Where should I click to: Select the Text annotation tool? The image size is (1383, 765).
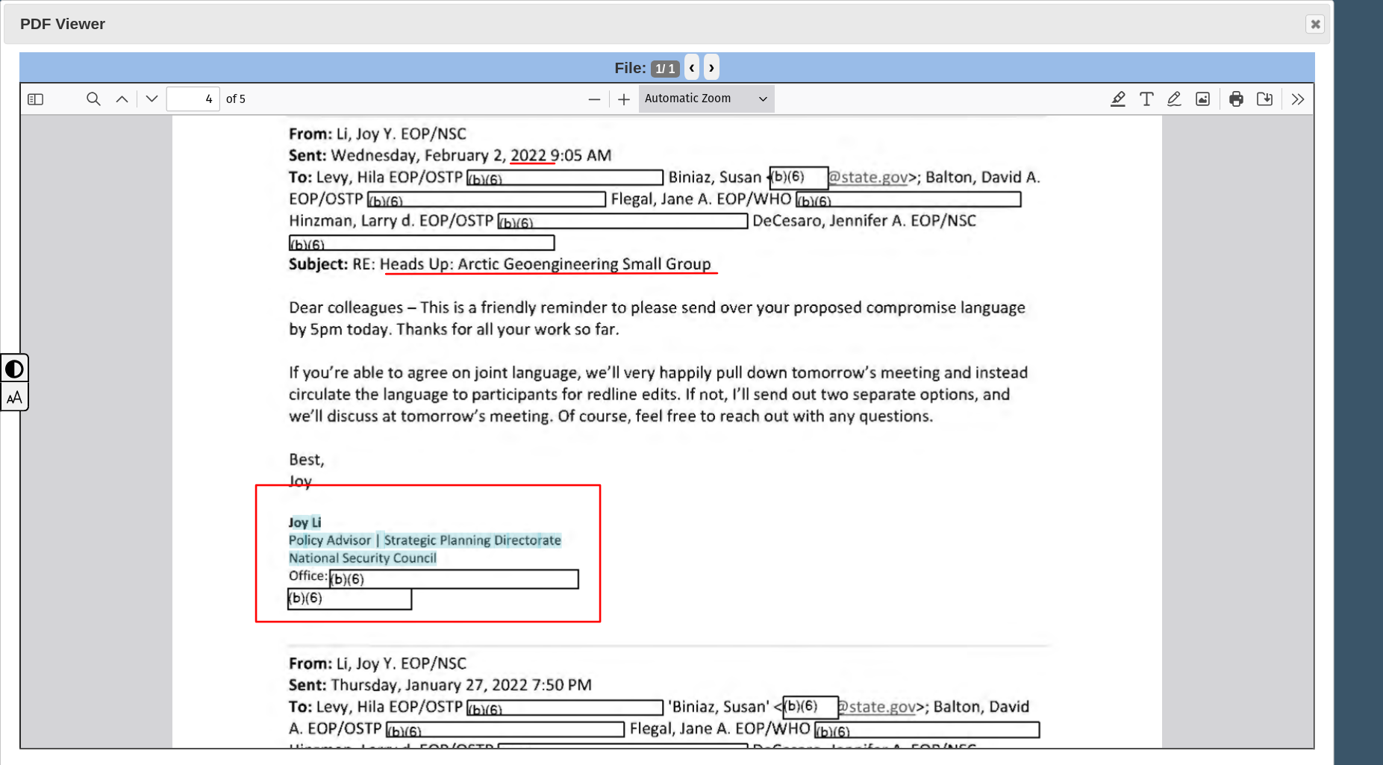point(1146,99)
